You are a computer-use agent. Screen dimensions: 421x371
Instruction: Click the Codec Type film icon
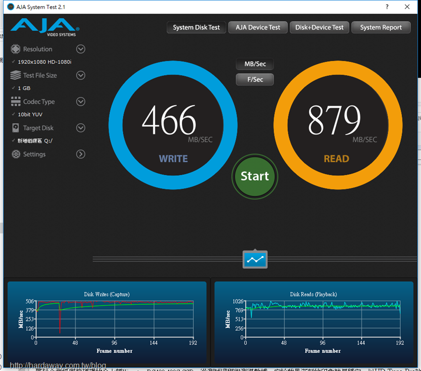(15, 101)
